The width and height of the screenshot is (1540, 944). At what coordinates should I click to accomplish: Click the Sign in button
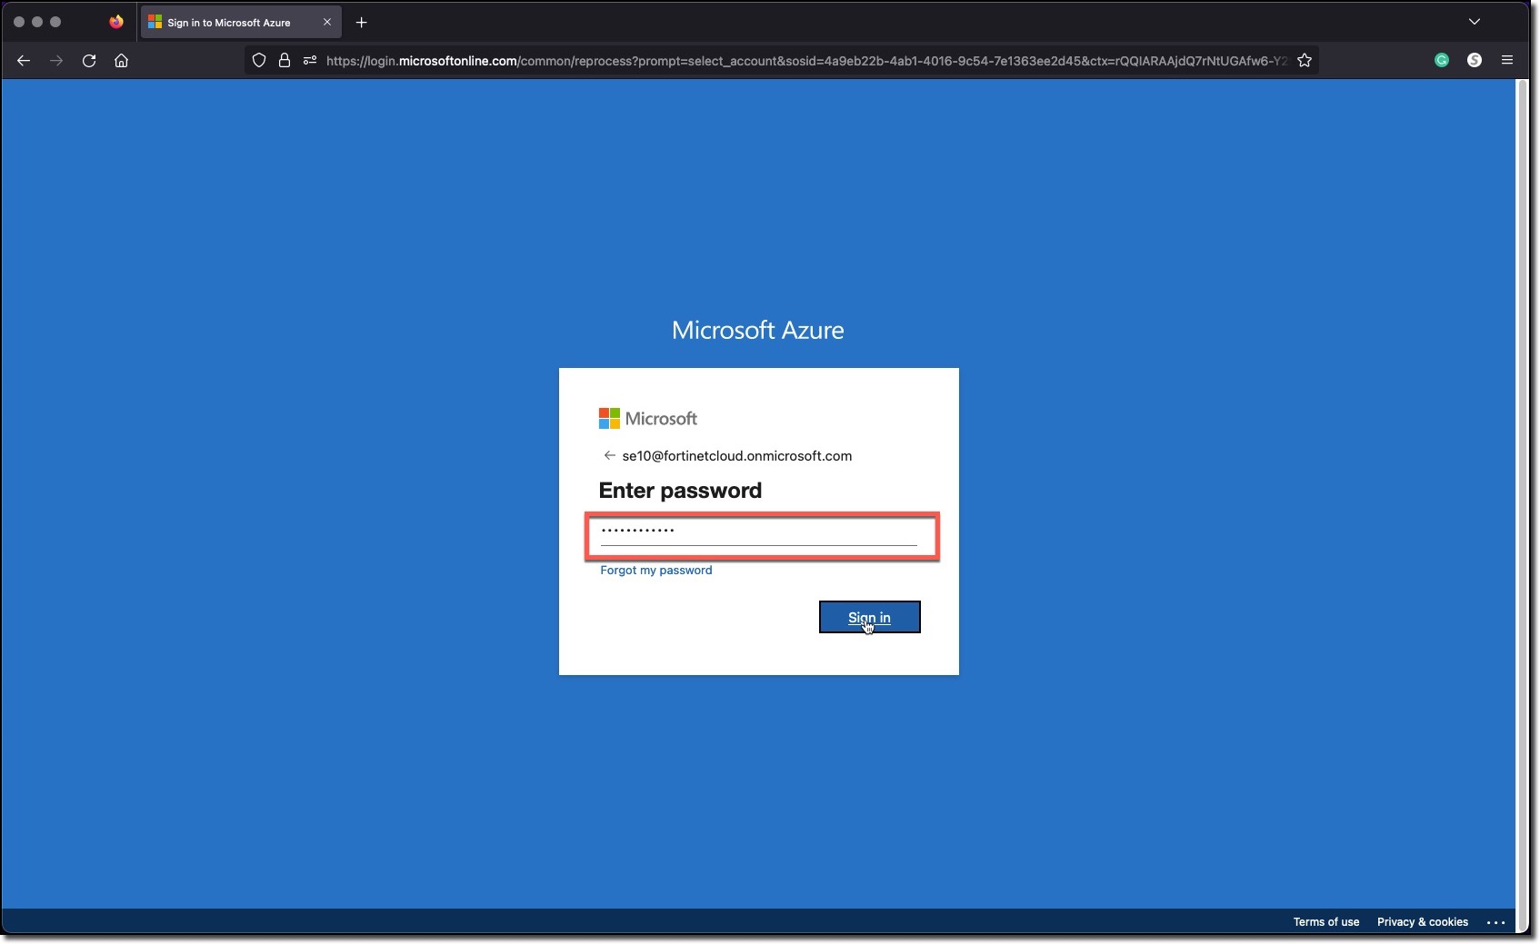click(x=870, y=618)
